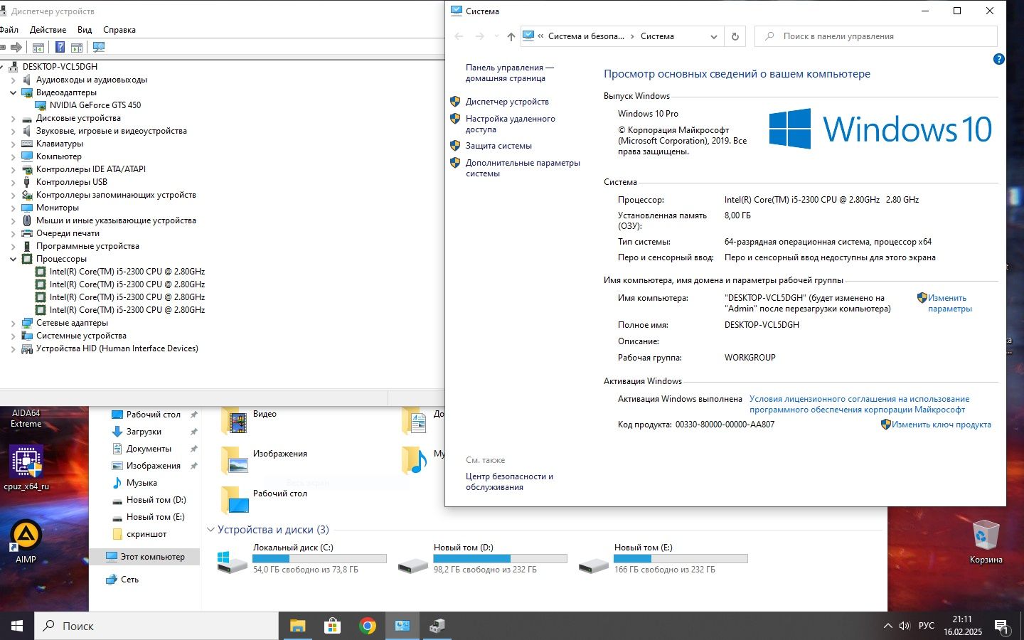The image size is (1024, 640).
Task: Select Загрузки in Explorer sidebar
Action: (x=144, y=432)
